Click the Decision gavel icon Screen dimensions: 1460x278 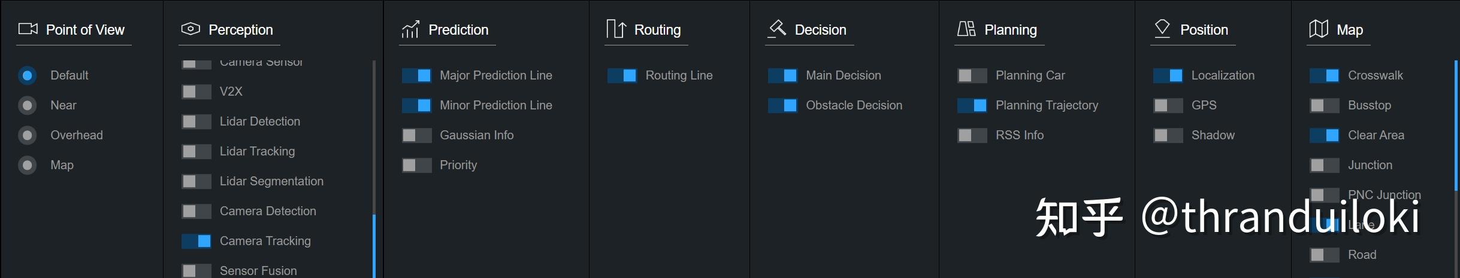point(777,29)
